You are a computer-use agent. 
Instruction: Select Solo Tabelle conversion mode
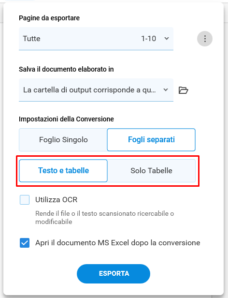pos(151,171)
